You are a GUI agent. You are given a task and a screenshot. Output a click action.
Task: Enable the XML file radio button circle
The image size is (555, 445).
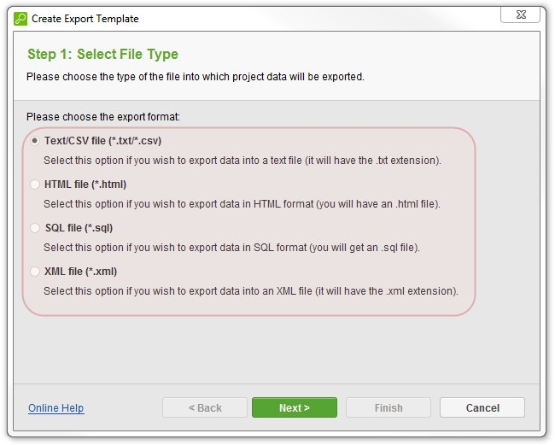point(35,272)
